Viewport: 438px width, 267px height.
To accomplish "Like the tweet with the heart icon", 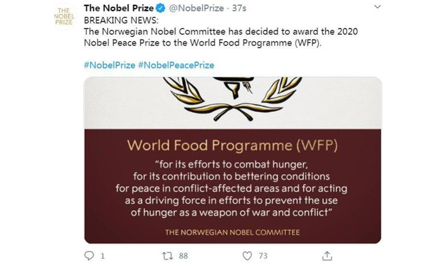I will coord(247,255).
